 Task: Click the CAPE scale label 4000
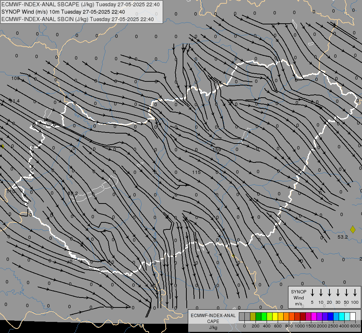pos(344,326)
